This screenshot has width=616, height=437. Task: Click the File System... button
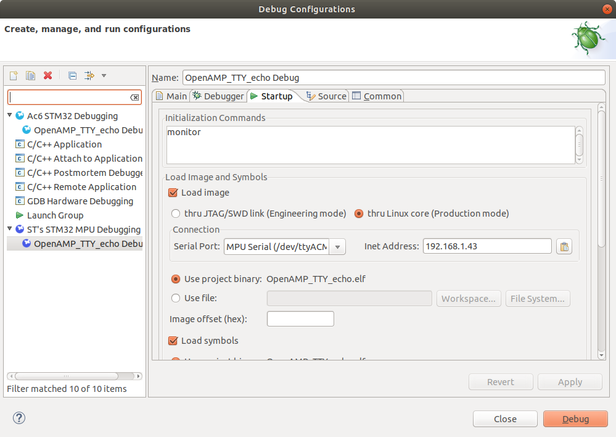(538, 299)
